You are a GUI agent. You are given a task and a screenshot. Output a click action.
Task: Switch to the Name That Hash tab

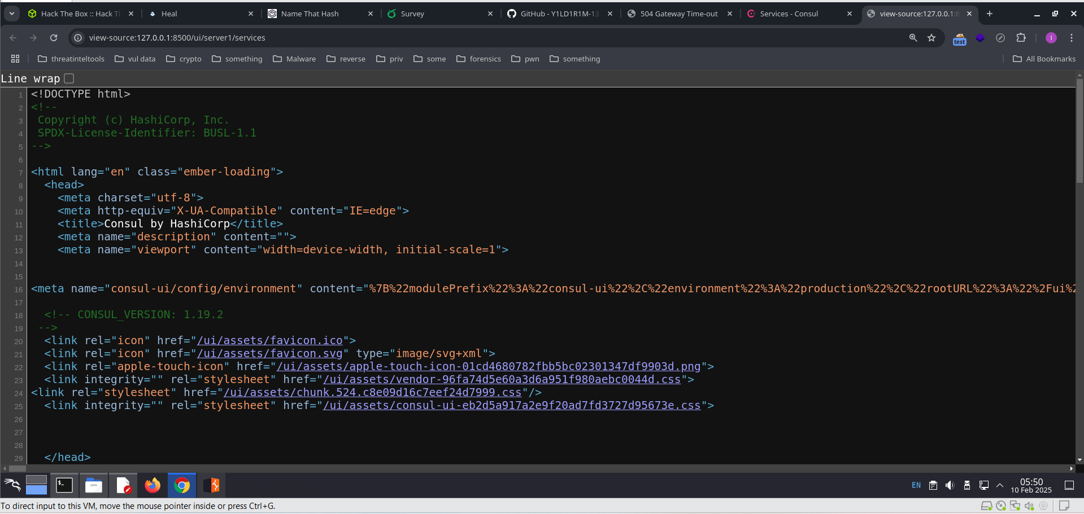[310, 14]
